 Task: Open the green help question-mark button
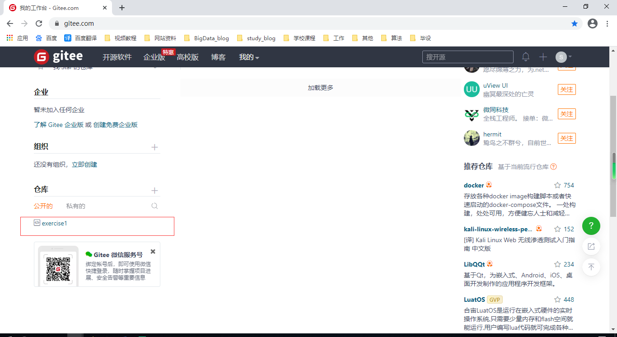tap(591, 225)
